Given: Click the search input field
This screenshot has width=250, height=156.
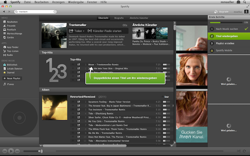Looking at the screenshot, I should [36, 12].
